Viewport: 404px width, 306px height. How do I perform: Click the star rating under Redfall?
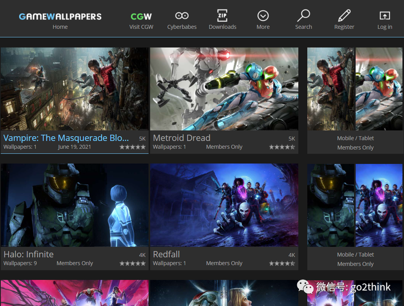click(x=282, y=263)
